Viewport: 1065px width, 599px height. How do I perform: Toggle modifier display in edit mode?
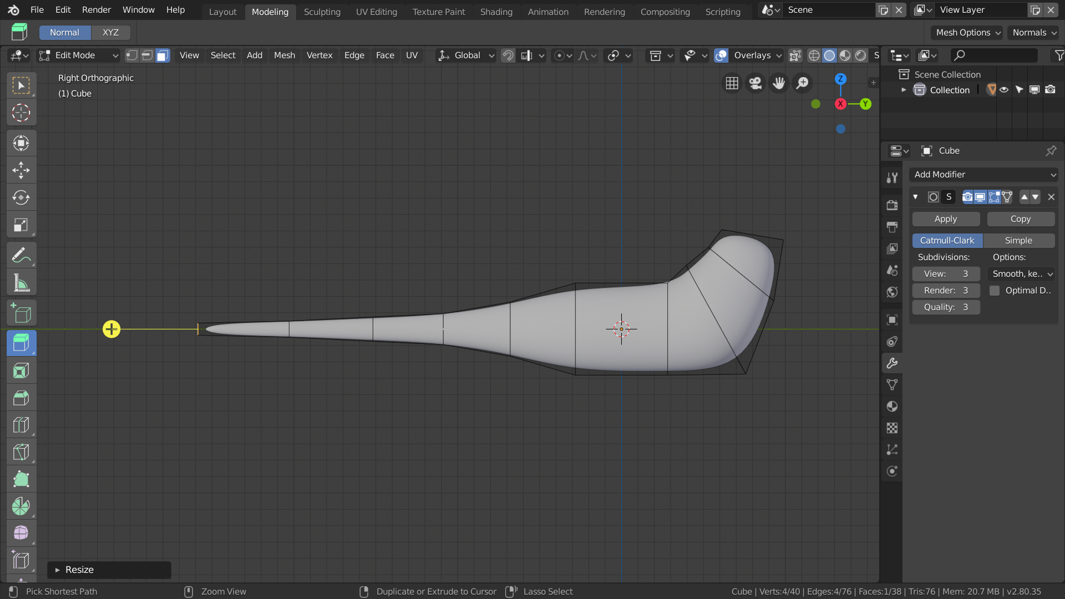(x=994, y=197)
